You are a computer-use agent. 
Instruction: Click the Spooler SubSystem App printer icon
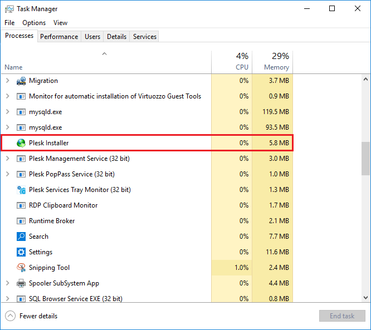pyautogui.click(x=21, y=283)
